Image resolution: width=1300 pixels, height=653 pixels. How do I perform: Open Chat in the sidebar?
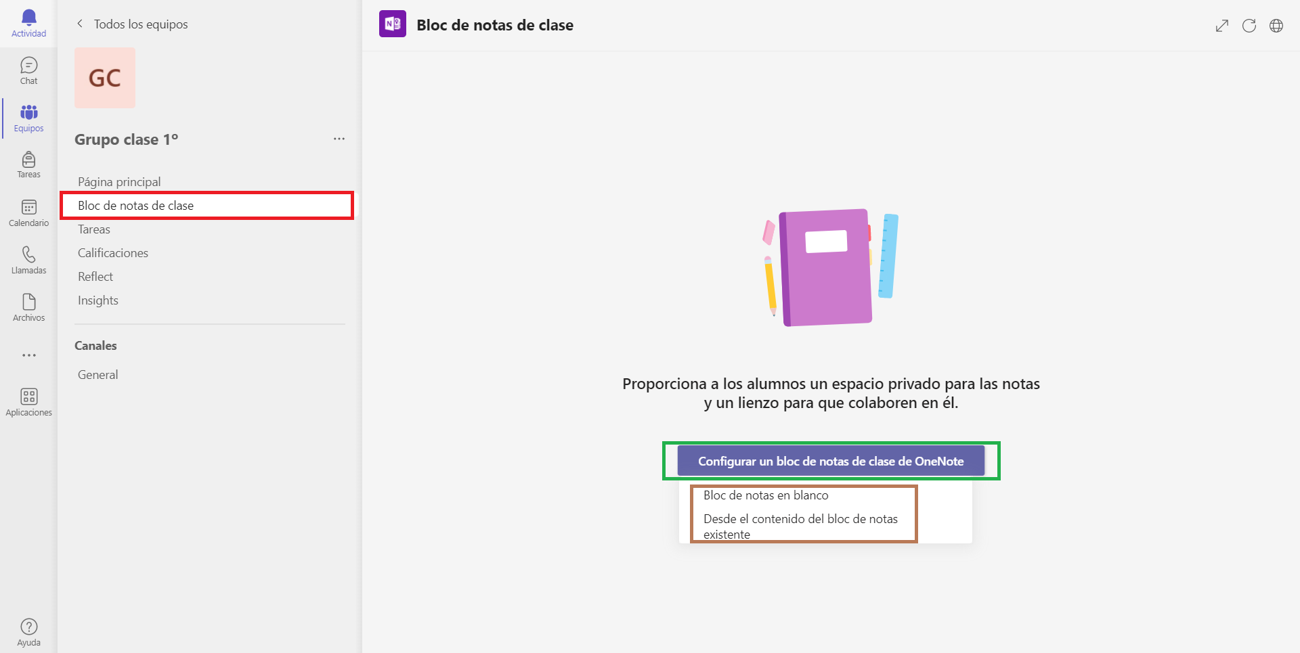(x=28, y=71)
